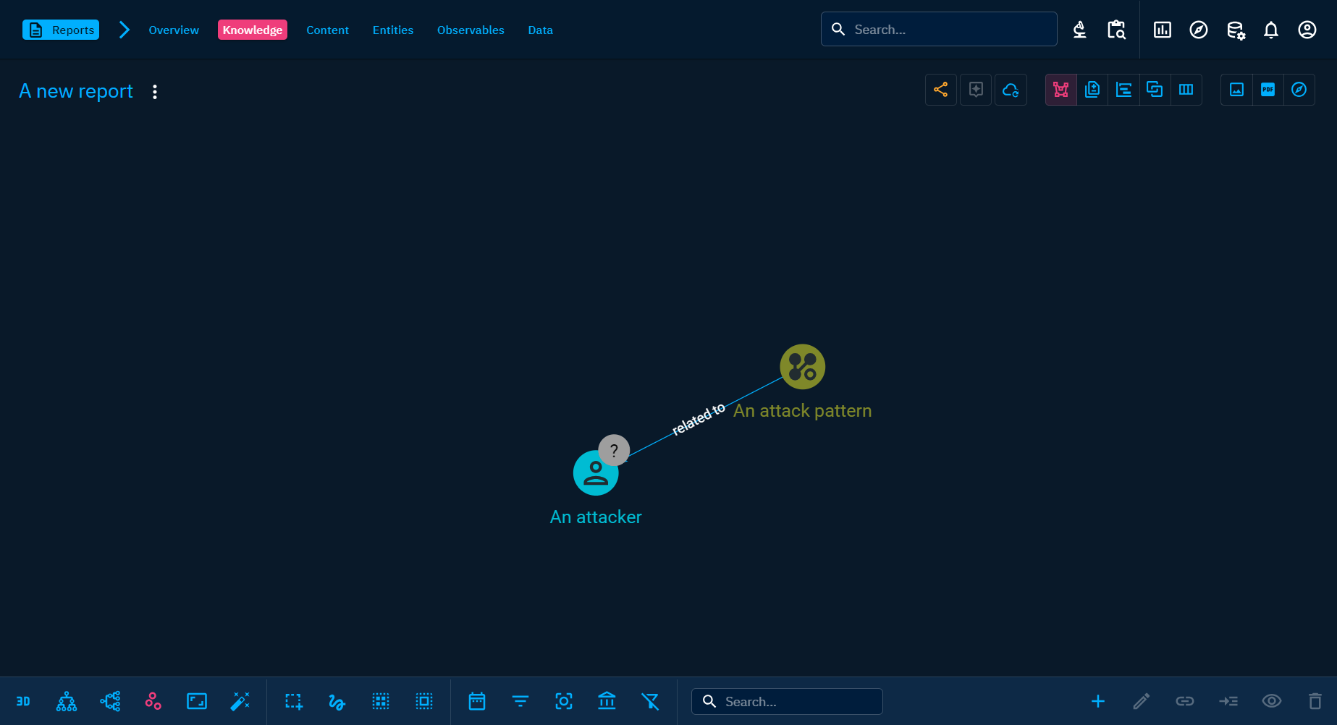1337x725 pixels.
Task: Enable horizontal tree layout icon
Action: point(110,701)
